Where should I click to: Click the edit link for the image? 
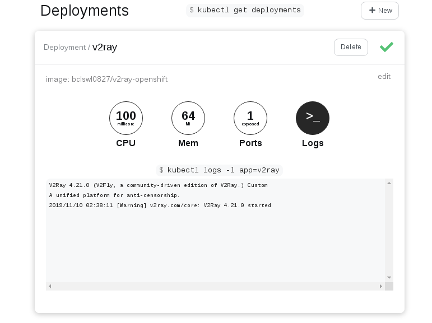(x=384, y=76)
